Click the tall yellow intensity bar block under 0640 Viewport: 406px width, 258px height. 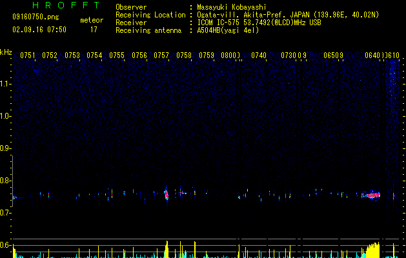[373, 250]
